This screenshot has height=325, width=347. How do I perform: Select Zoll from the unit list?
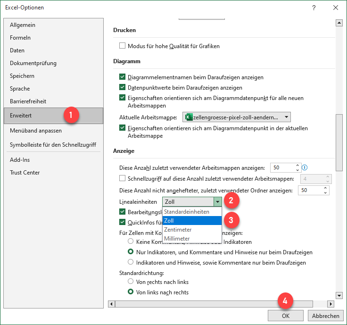coord(192,220)
